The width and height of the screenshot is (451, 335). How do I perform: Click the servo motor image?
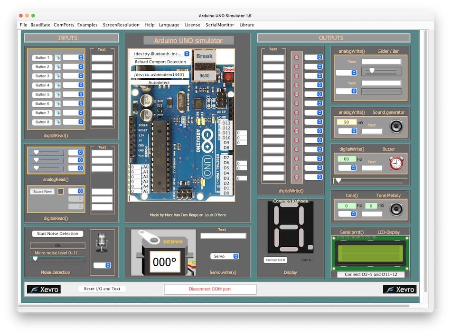pos(163,252)
